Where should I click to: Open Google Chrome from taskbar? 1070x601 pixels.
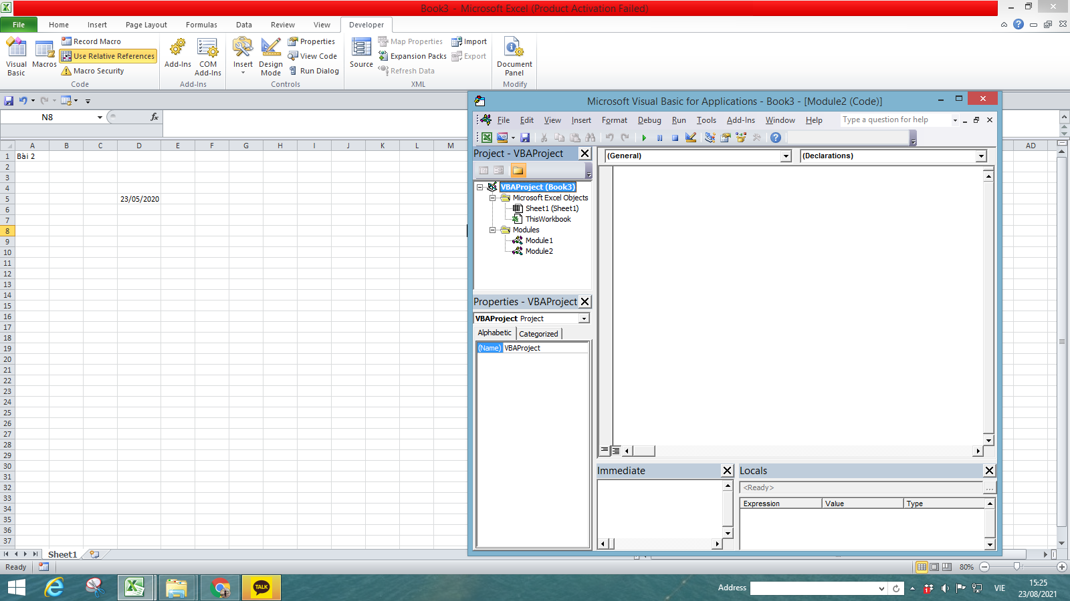click(220, 588)
